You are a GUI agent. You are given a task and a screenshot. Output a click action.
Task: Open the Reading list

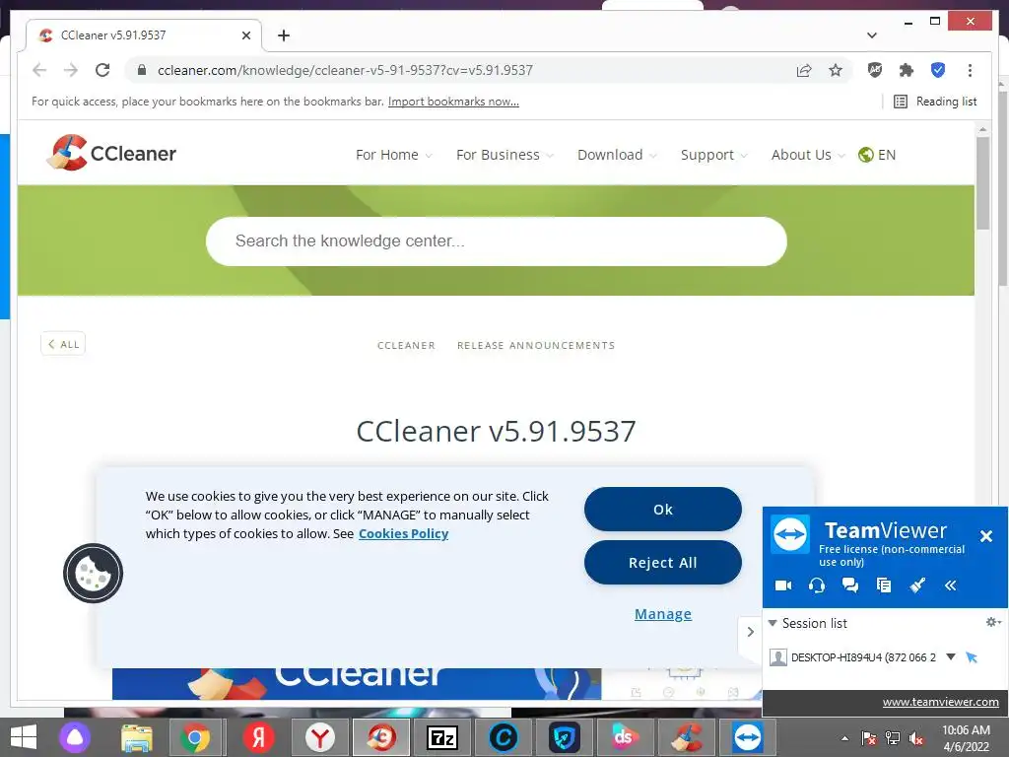point(936,102)
